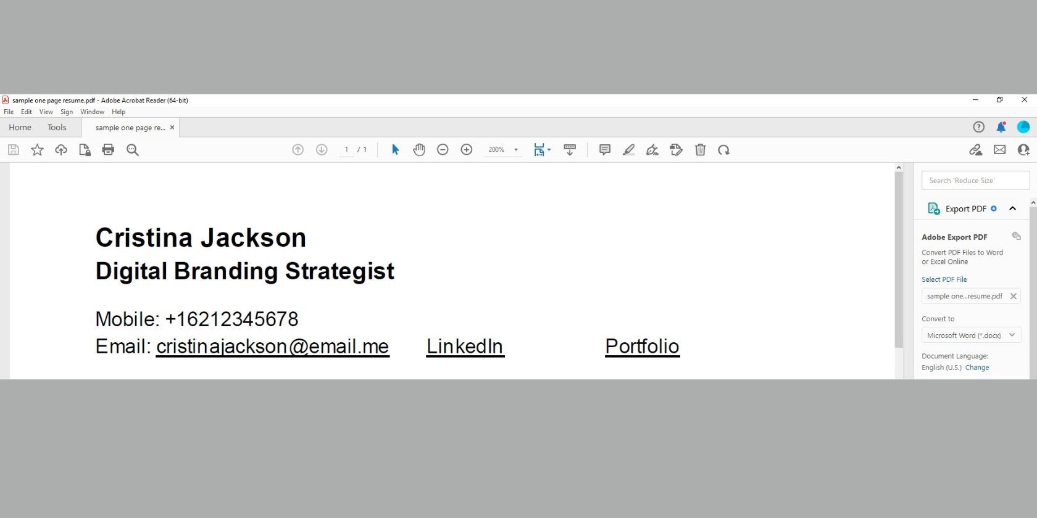The image size is (1037, 518).
Task: Select the Highlight text tool
Action: pos(628,150)
